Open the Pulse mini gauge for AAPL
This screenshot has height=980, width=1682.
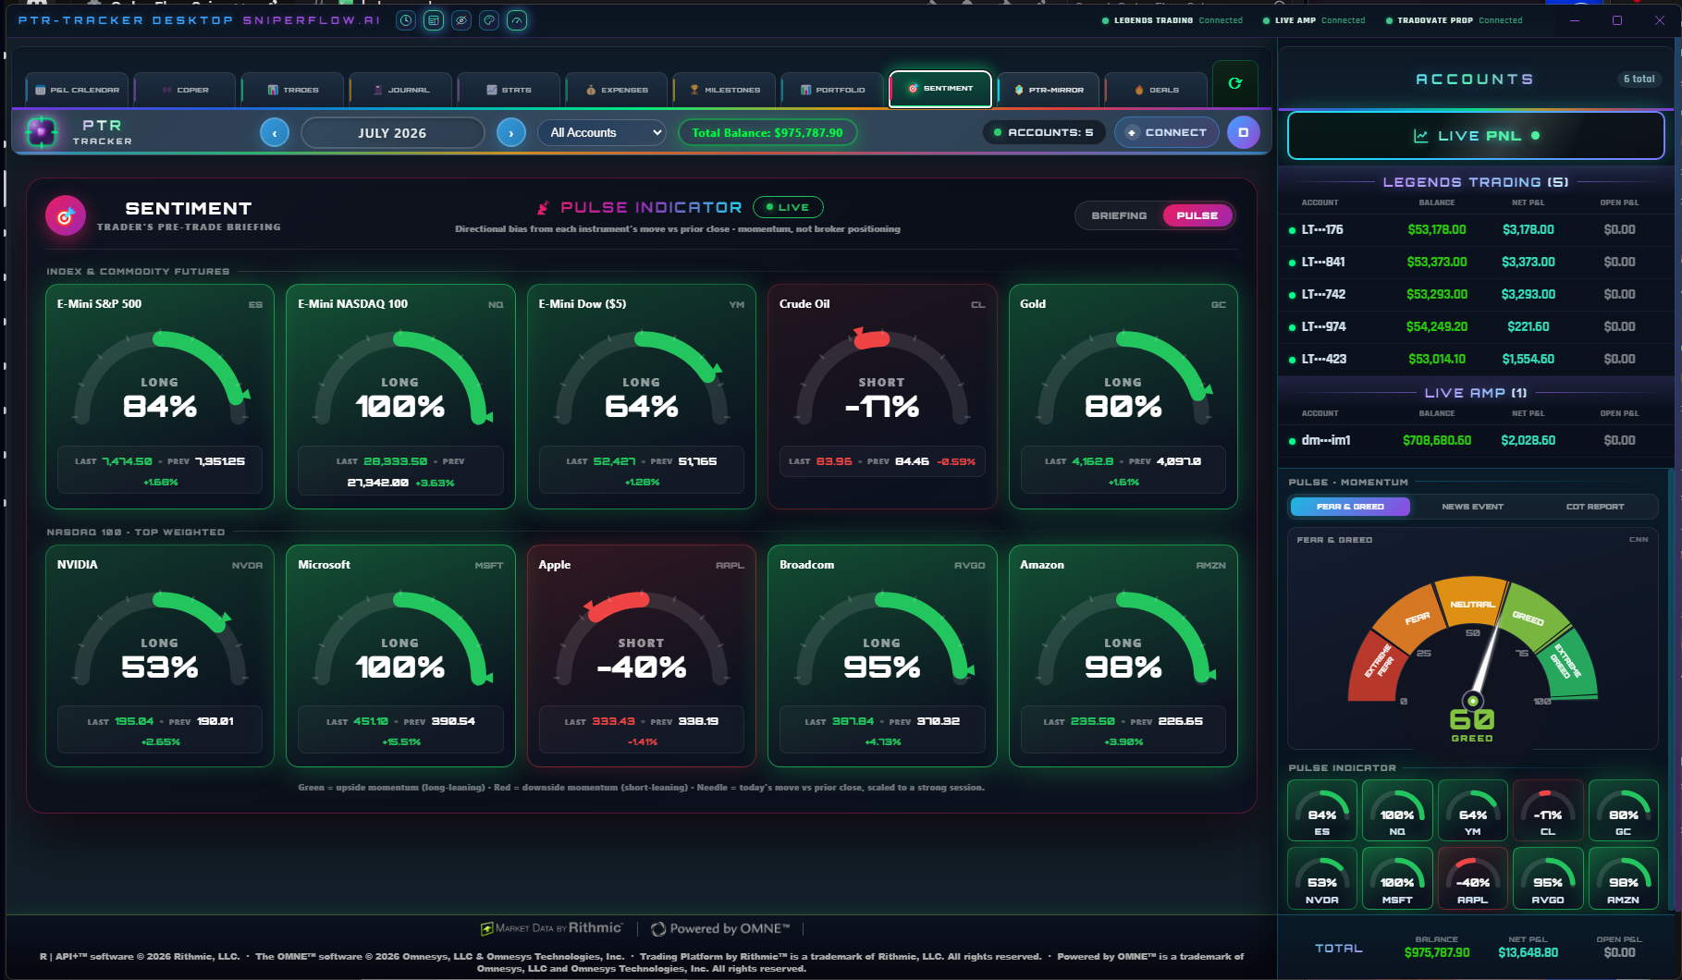click(x=1473, y=878)
